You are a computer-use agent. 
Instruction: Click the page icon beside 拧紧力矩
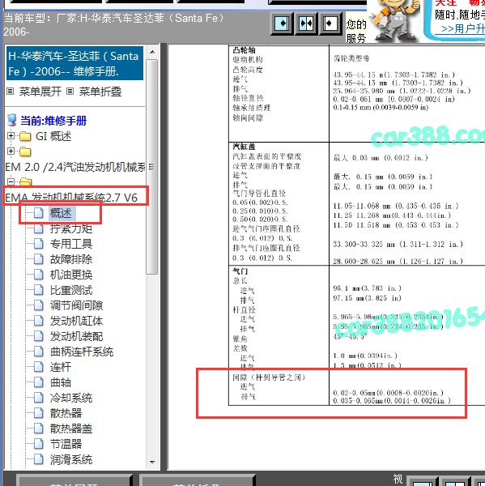[x=38, y=228]
